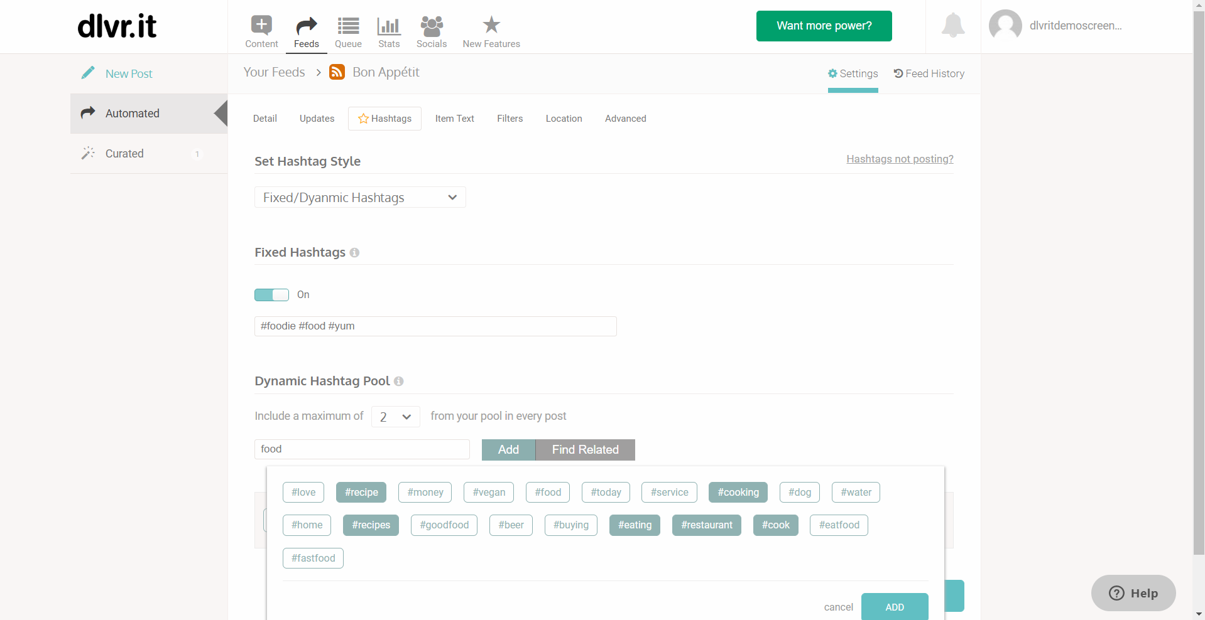
Task: Click the Want more power? button
Action: click(824, 26)
